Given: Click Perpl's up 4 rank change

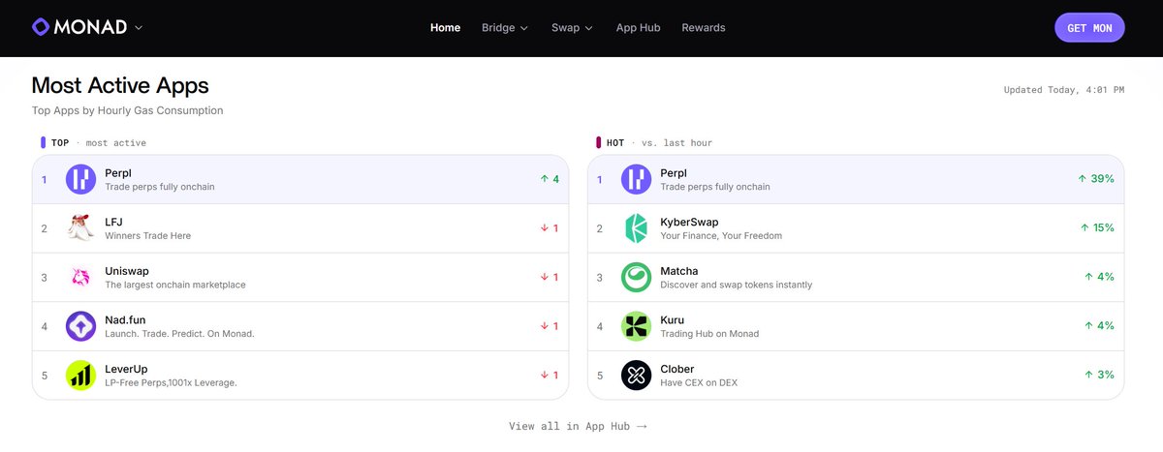Looking at the screenshot, I should pos(549,179).
